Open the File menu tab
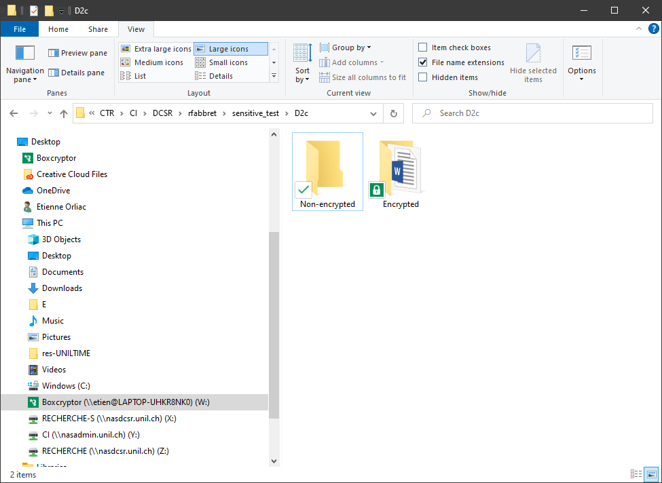This screenshot has width=662, height=483. (20, 29)
